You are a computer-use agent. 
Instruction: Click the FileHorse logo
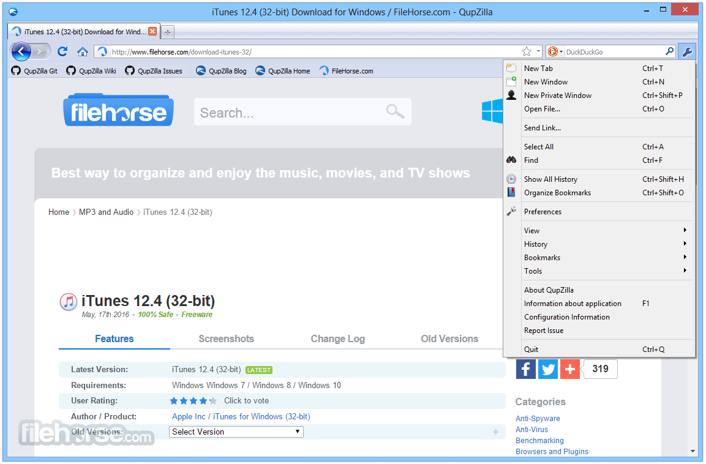coord(118,110)
